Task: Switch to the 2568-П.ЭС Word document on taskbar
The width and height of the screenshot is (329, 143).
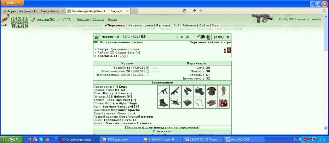Action: pyautogui.click(x=203, y=139)
